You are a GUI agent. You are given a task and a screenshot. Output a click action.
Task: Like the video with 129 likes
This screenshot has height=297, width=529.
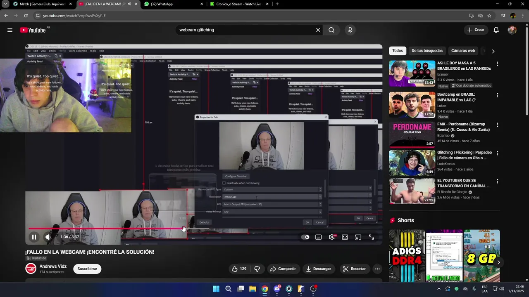tap(239, 269)
